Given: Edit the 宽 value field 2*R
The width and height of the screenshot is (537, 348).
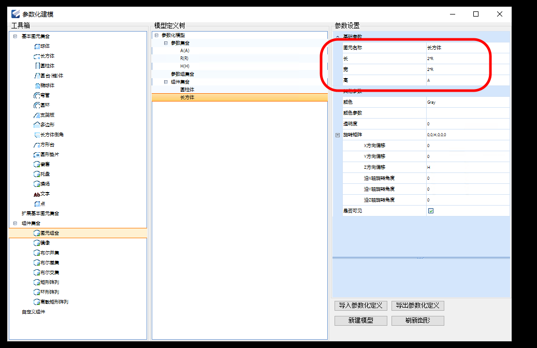Looking at the screenshot, I should point(468,69).
